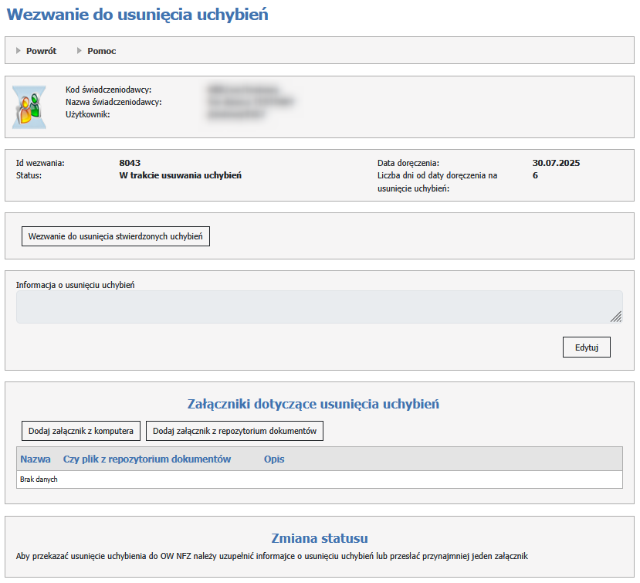The height and width of the screenshot is (583, 640).
Task: Go back using the Powrót link
Action: pyautogui.click(x=41, y=51)
